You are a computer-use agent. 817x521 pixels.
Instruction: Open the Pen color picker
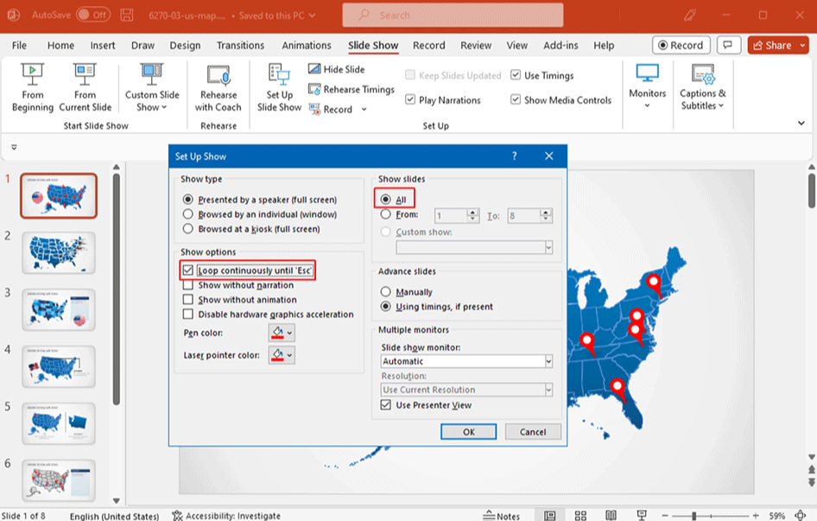[282, 333]
